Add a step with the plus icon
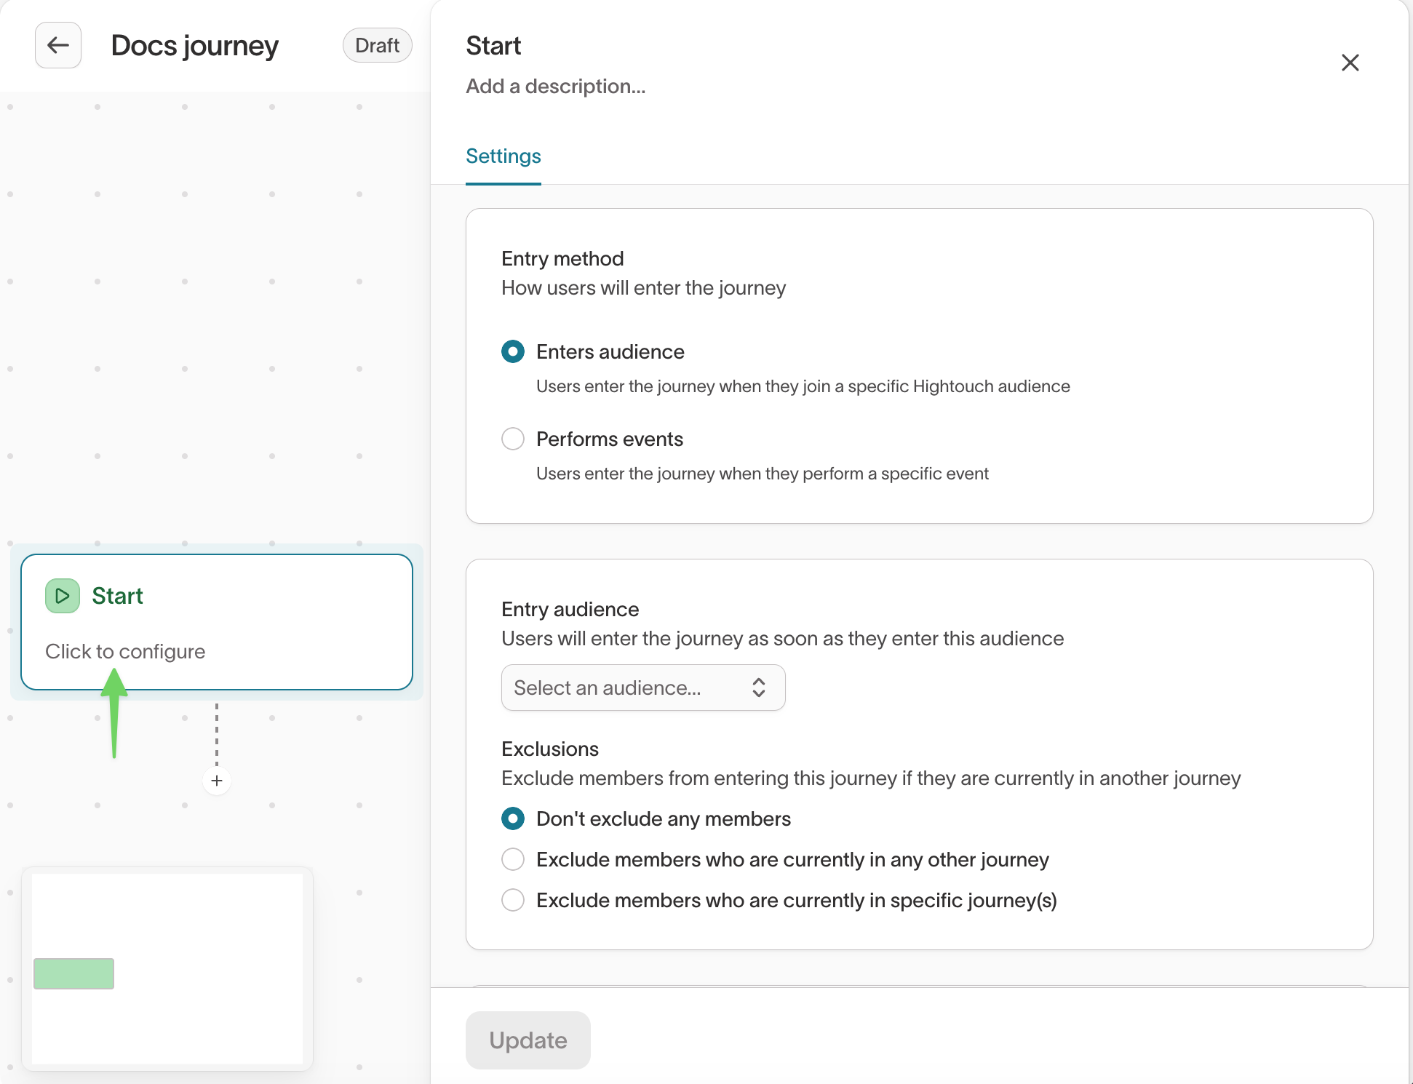The image size is (1413, 1084). tap(217, 781)
